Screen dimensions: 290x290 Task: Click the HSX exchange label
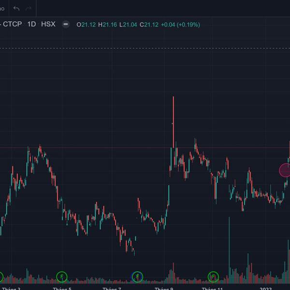coord(48,24)
